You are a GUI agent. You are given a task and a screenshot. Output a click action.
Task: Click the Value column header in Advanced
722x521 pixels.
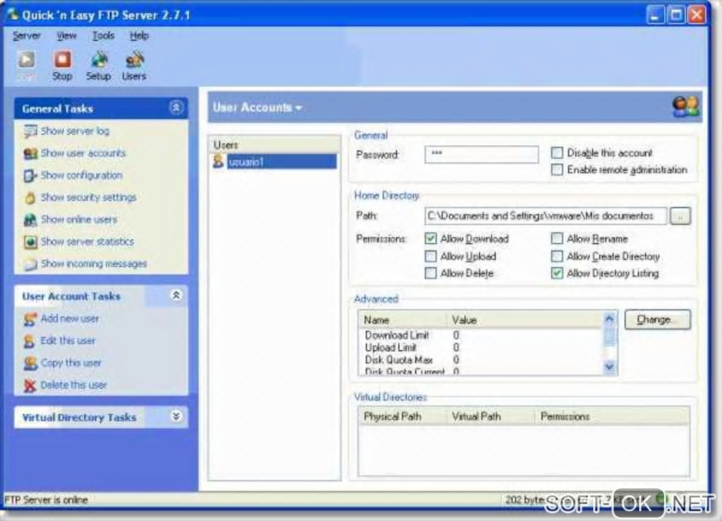click(x=524, y=320)
